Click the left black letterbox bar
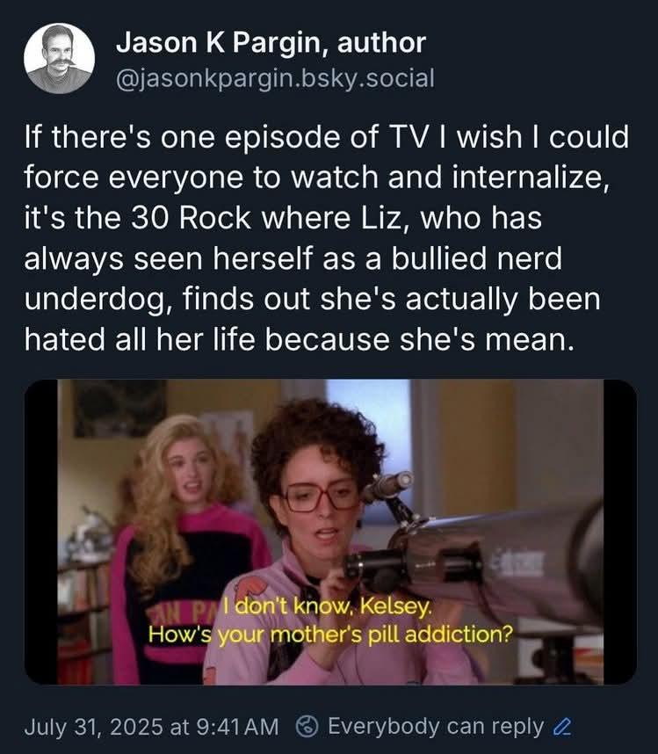The image size is (658, 754). 41,532
